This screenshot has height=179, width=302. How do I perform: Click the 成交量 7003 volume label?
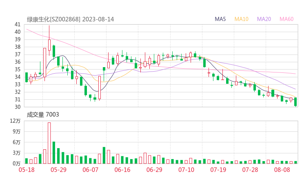(x=43, y=114)
